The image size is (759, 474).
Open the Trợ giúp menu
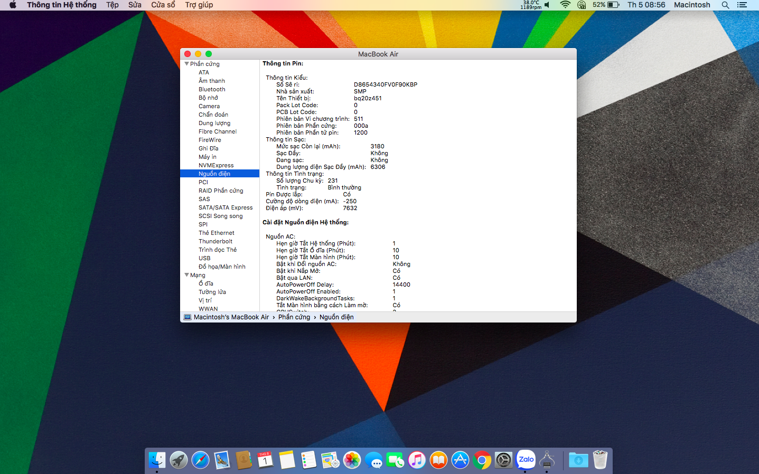(x=199, y=5)
